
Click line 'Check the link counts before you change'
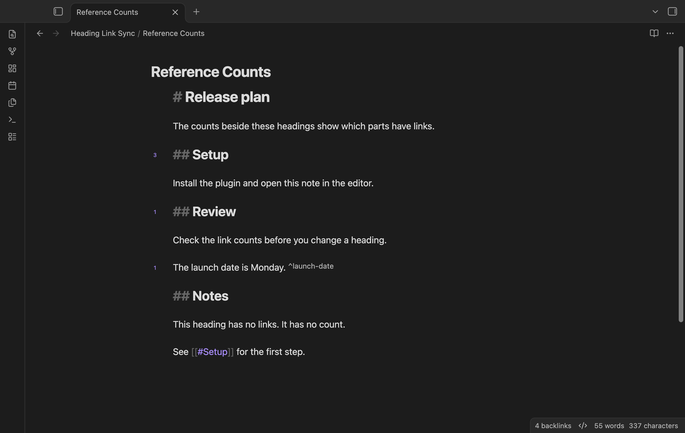point(280,240)
